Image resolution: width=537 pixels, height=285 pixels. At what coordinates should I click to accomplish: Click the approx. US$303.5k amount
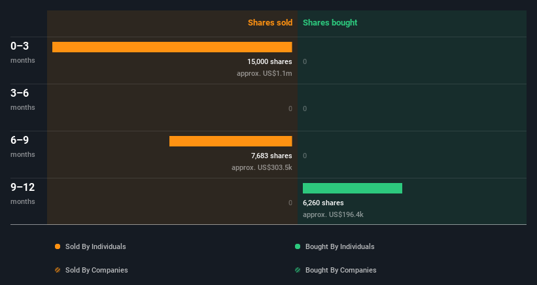coord(262,167)
